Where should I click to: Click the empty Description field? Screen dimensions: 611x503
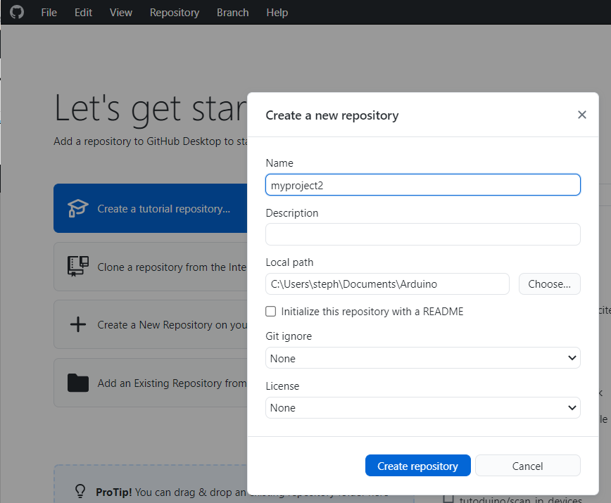coord(423,234)
